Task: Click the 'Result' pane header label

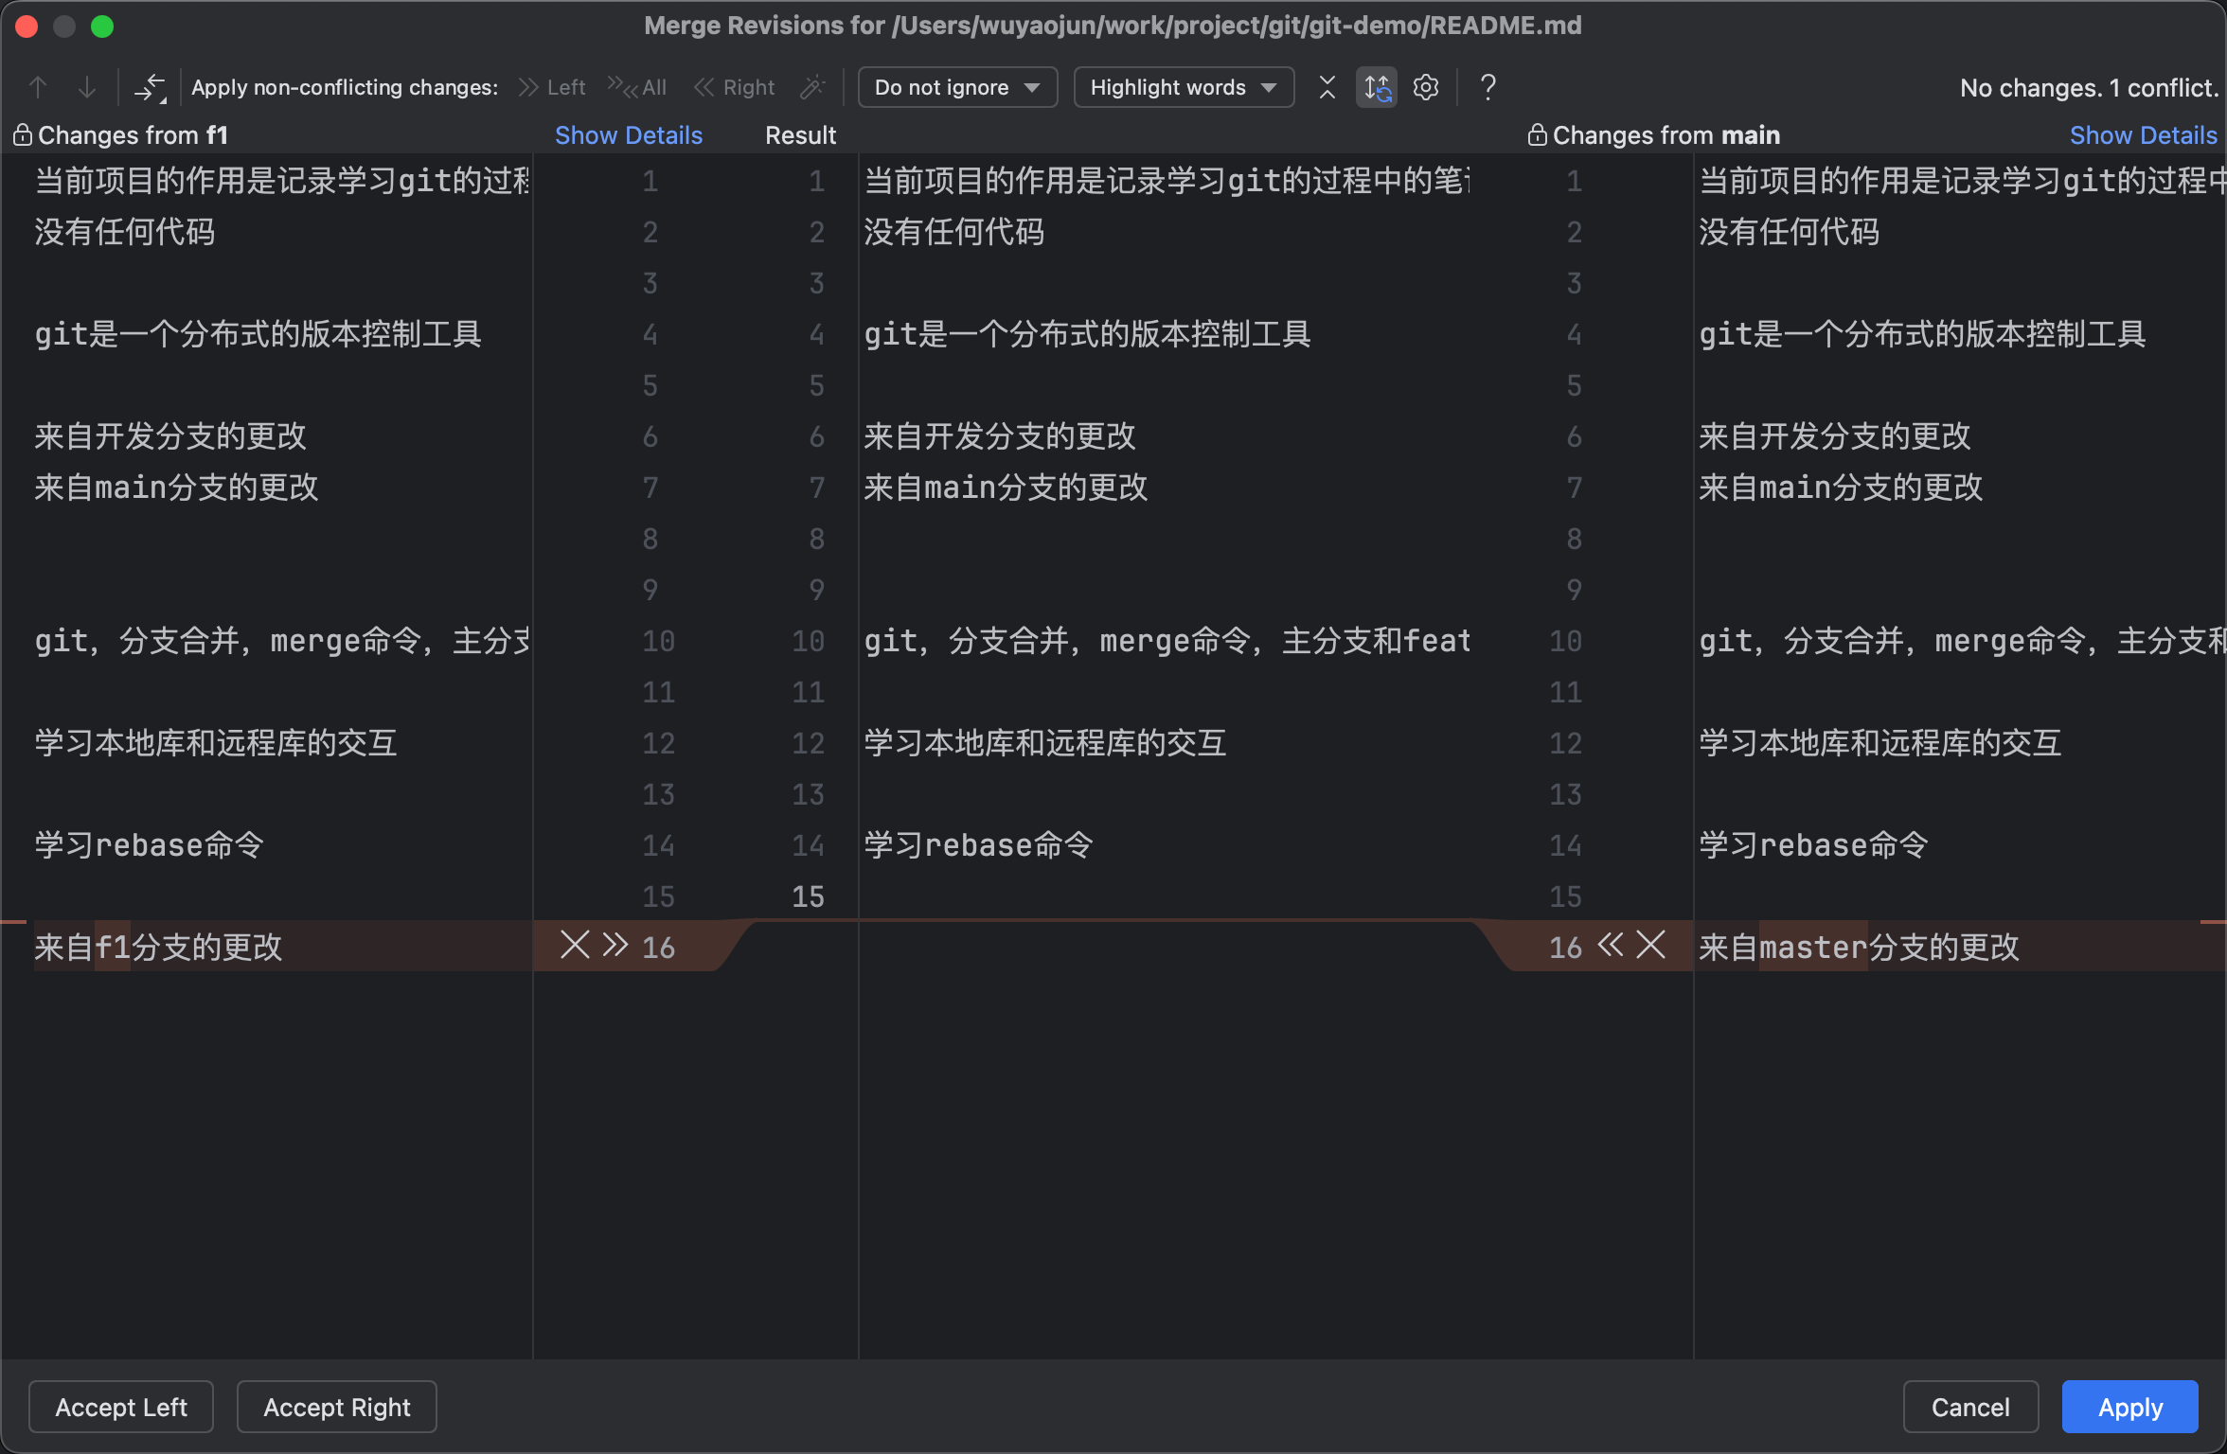Action: [x=800, y=135]
